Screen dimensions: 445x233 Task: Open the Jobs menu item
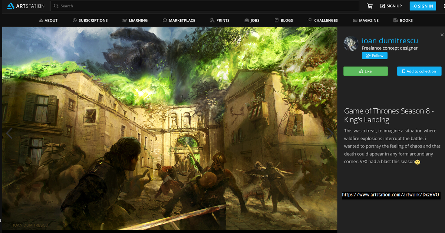252,20
